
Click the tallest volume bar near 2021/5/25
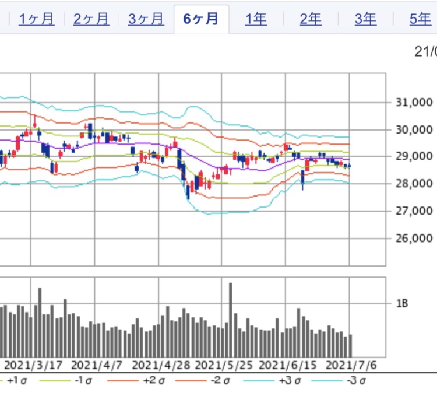[231, 320]
